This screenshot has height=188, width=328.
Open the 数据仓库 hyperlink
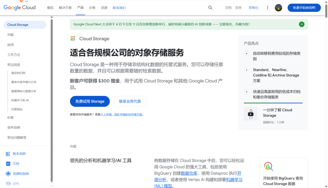[189, 173]
